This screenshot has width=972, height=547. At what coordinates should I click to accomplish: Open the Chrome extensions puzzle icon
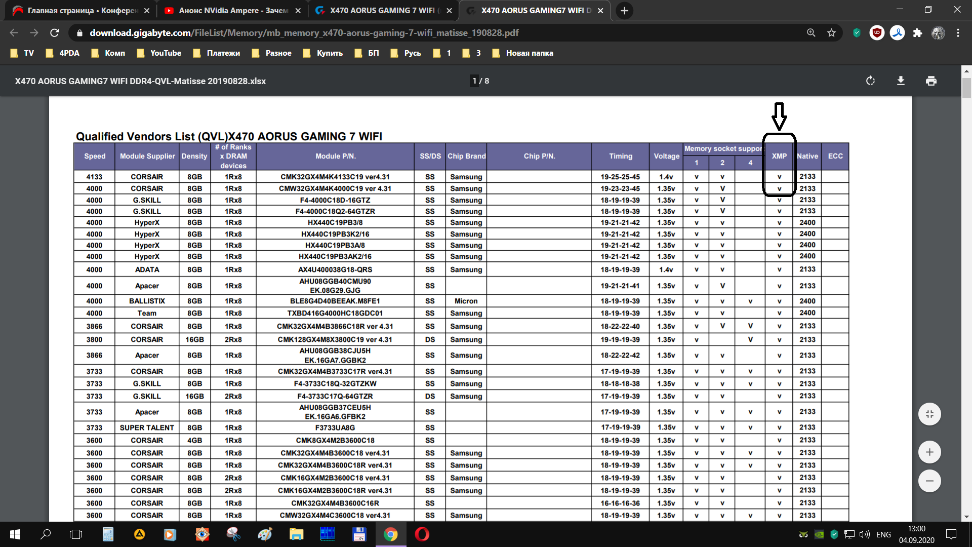click(x=917, y=33)
